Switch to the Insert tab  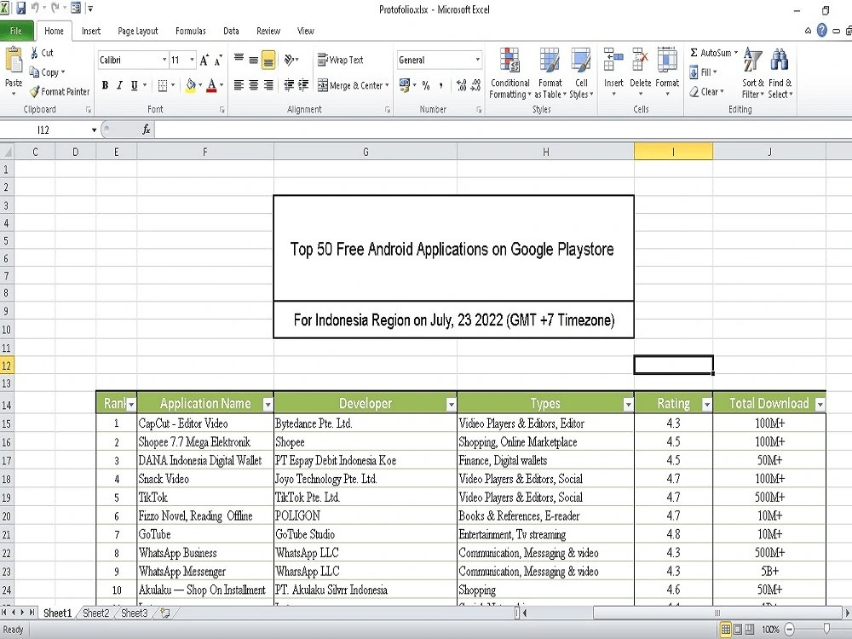tap(91, 31)
